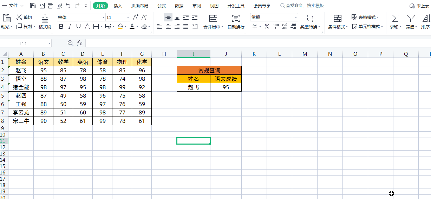Click the Save icon in quick access bar
Viewport: 431px width, 199px height.
[33, 6]
